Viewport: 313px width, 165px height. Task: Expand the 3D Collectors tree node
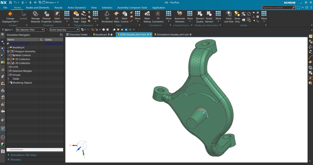point(8,63)
